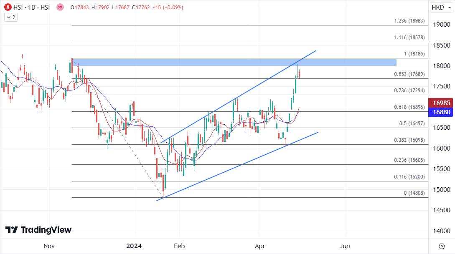Click the pink delayed-data status icon
This screenshot has height=254, width=455.
coord(60,7)
